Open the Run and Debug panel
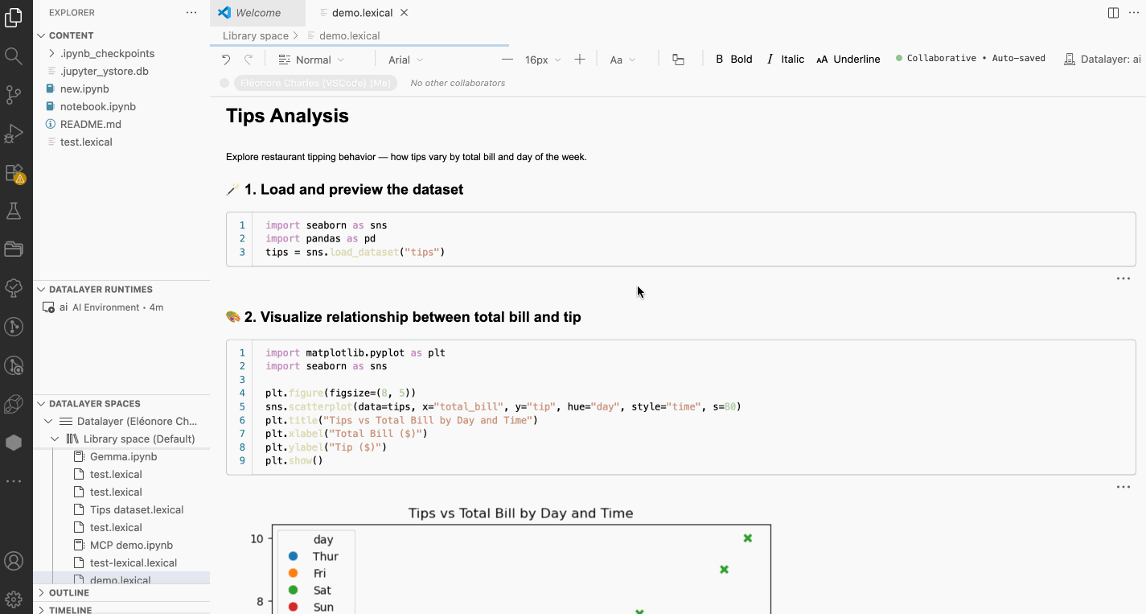 coord(16,134)
